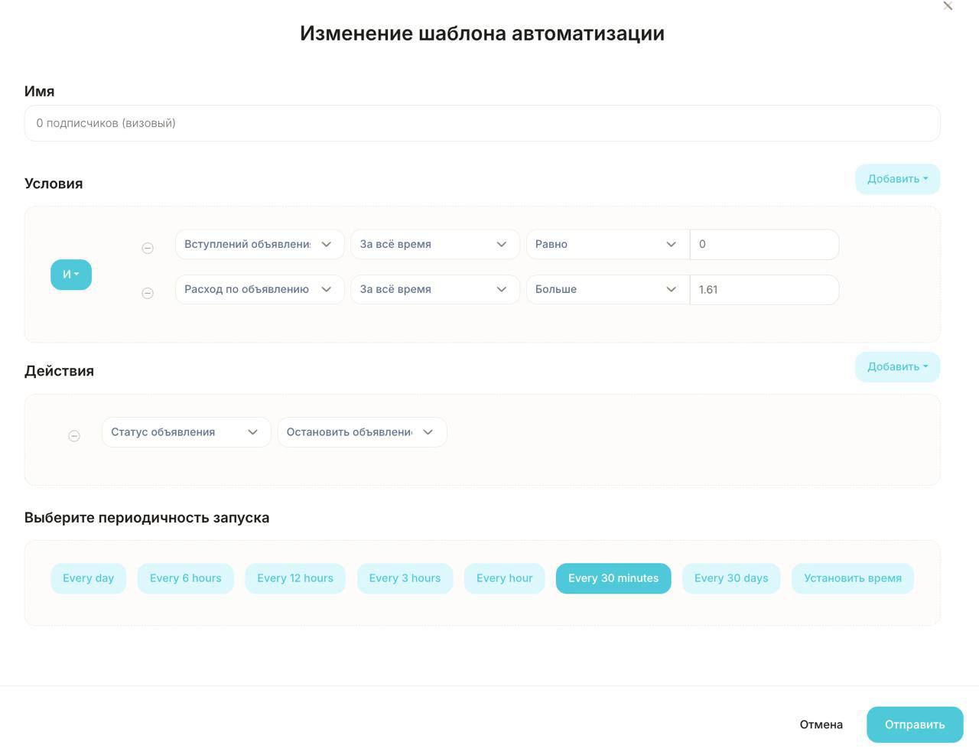Image resolution: width=979 pixels, height=755 pixels.
Task: Click the Имя template name field
Action: pos(482,123)
